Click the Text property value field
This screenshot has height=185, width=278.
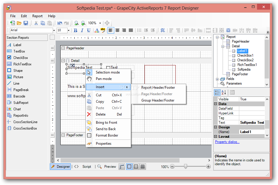tap(252, 123)
